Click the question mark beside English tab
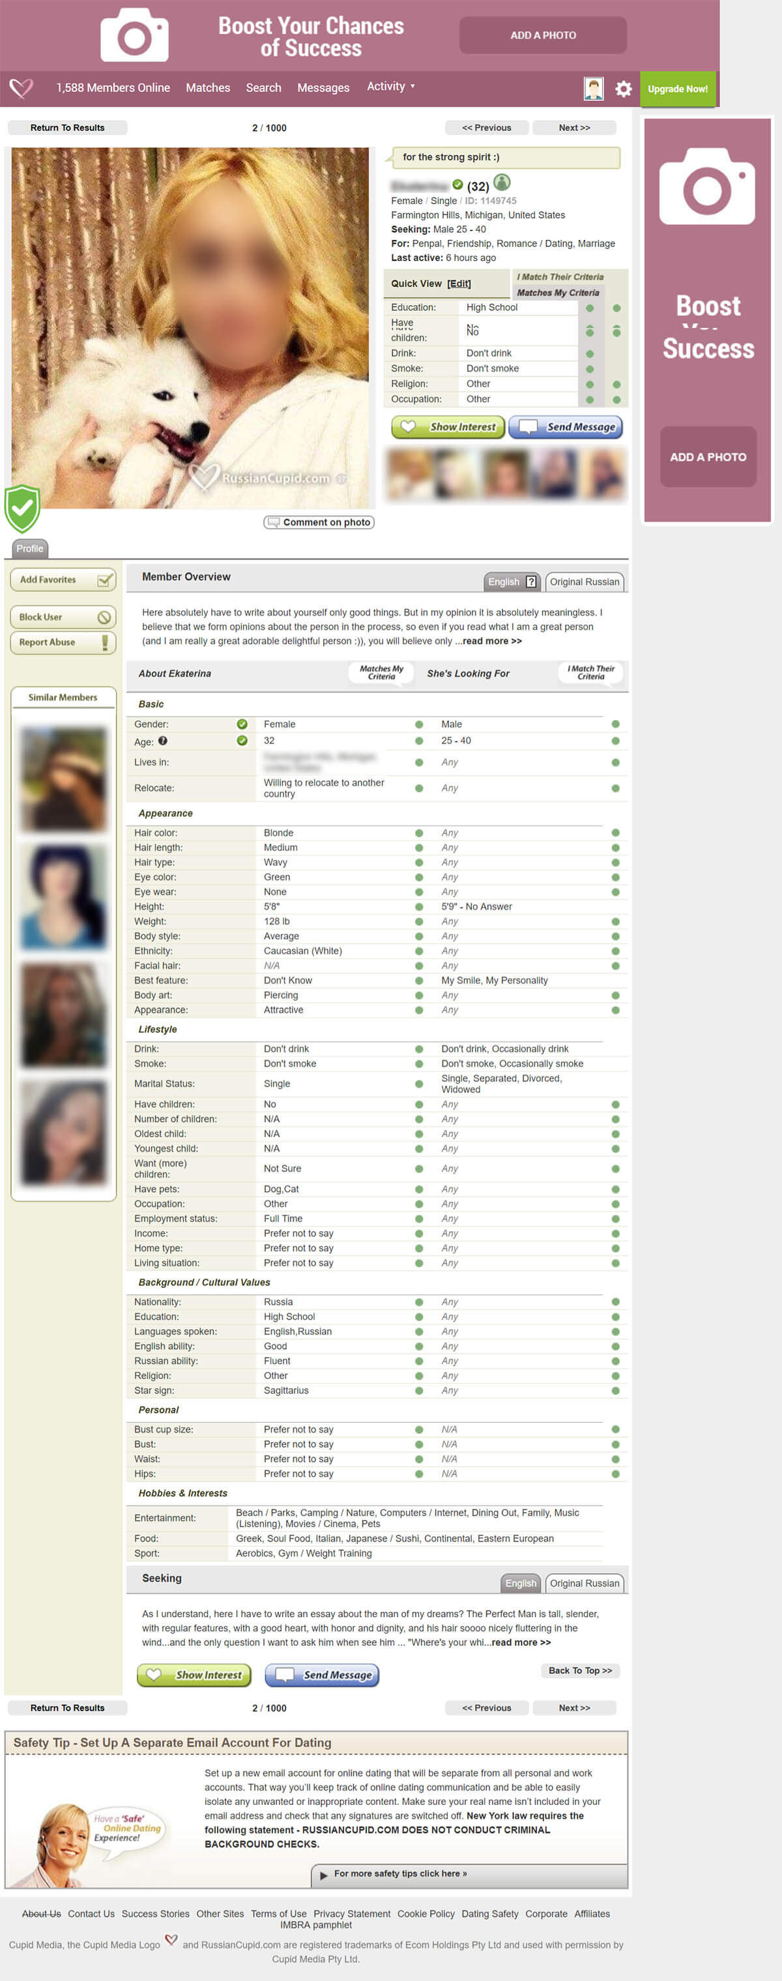This screenshot has width=782, height=1981. tap(531, 582)
